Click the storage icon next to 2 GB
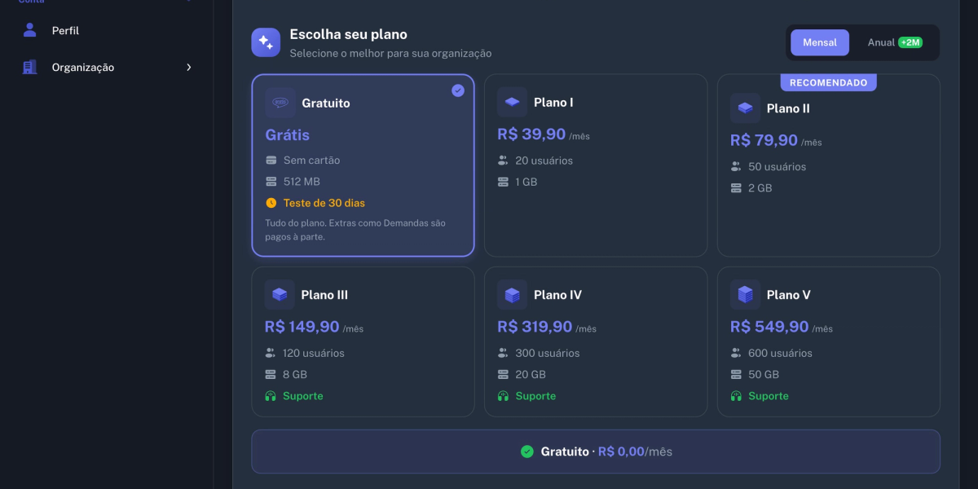 point(736,187)
